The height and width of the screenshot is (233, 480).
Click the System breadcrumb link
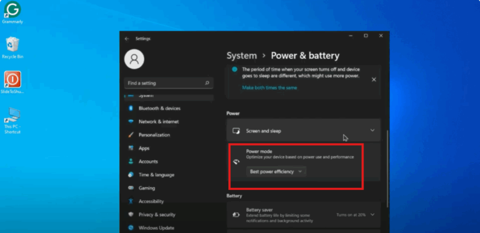tap(241, 56)
